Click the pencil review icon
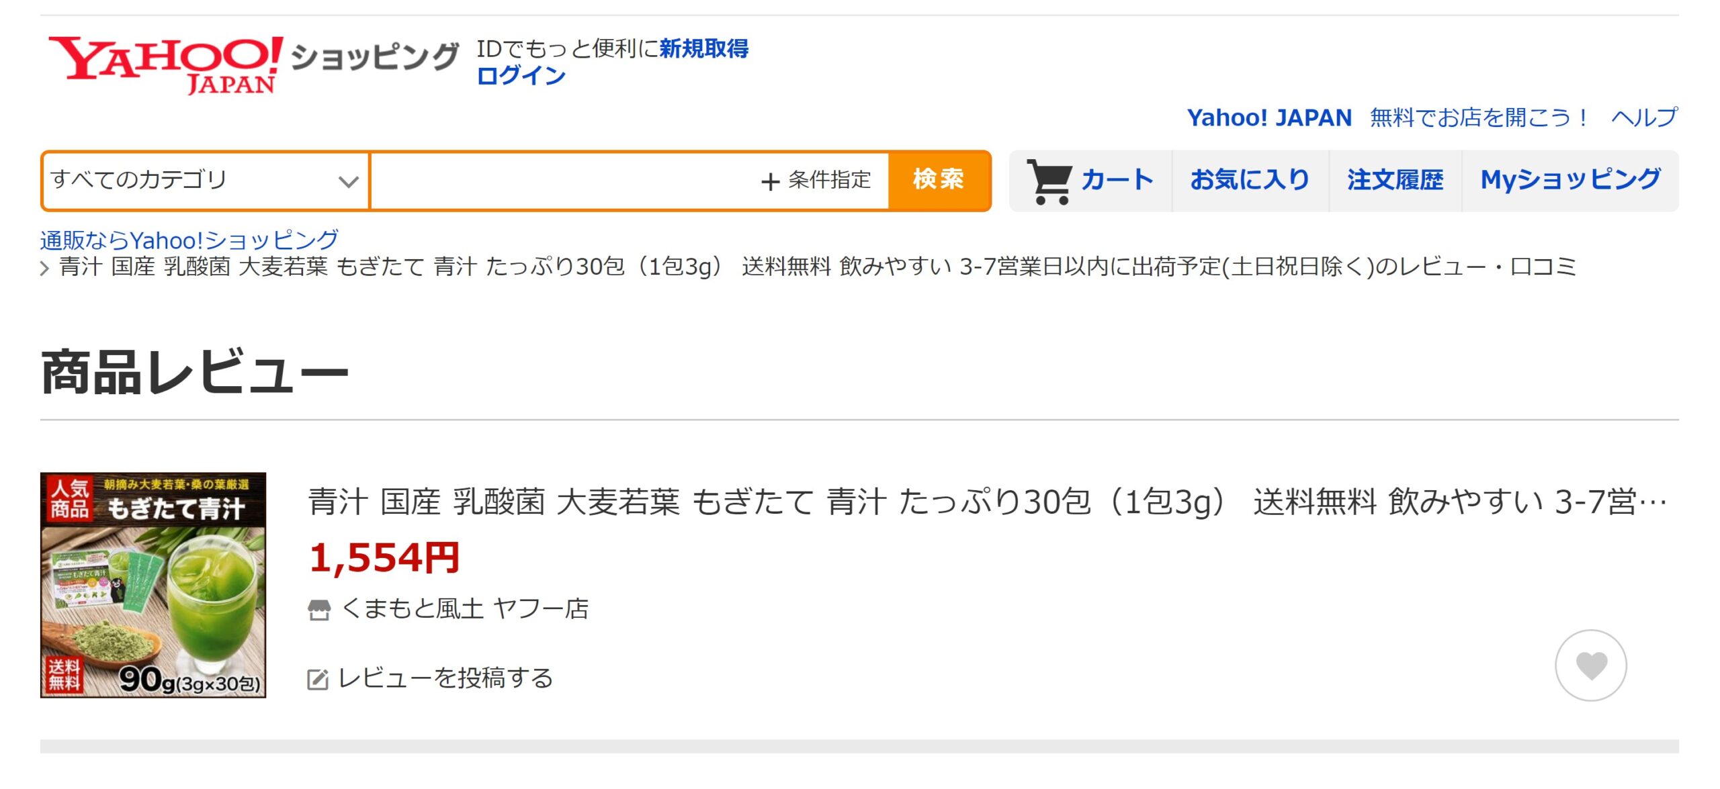1720x789 pixels. click(x=318, y=680)
